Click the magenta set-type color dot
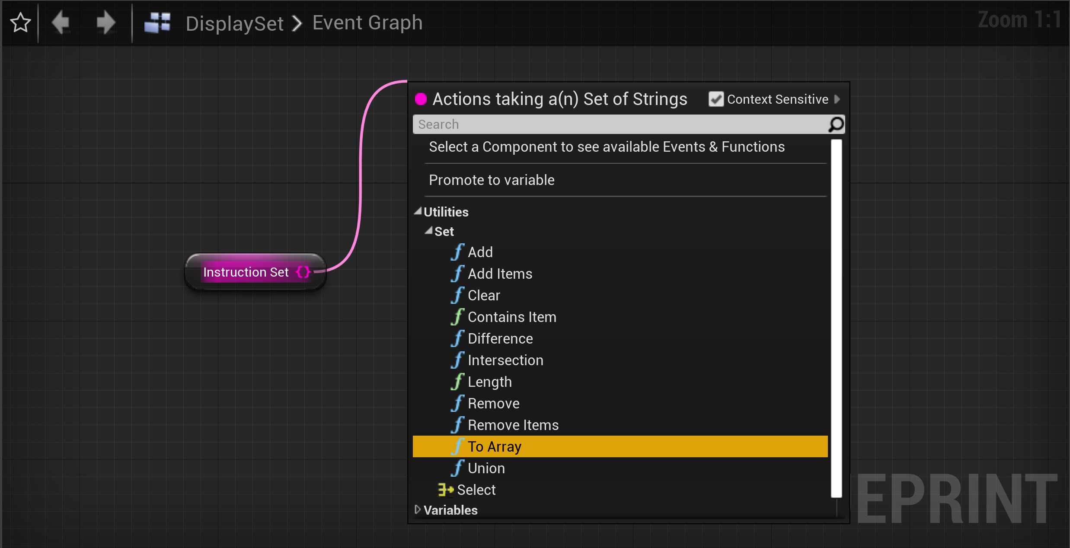Screen dimensions: 1070x548 click(421, 99)
